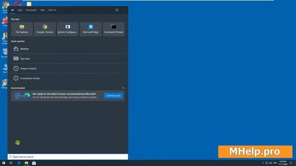
Task: Select the Recycle Bin desktop icon
Action: (5, 53)
